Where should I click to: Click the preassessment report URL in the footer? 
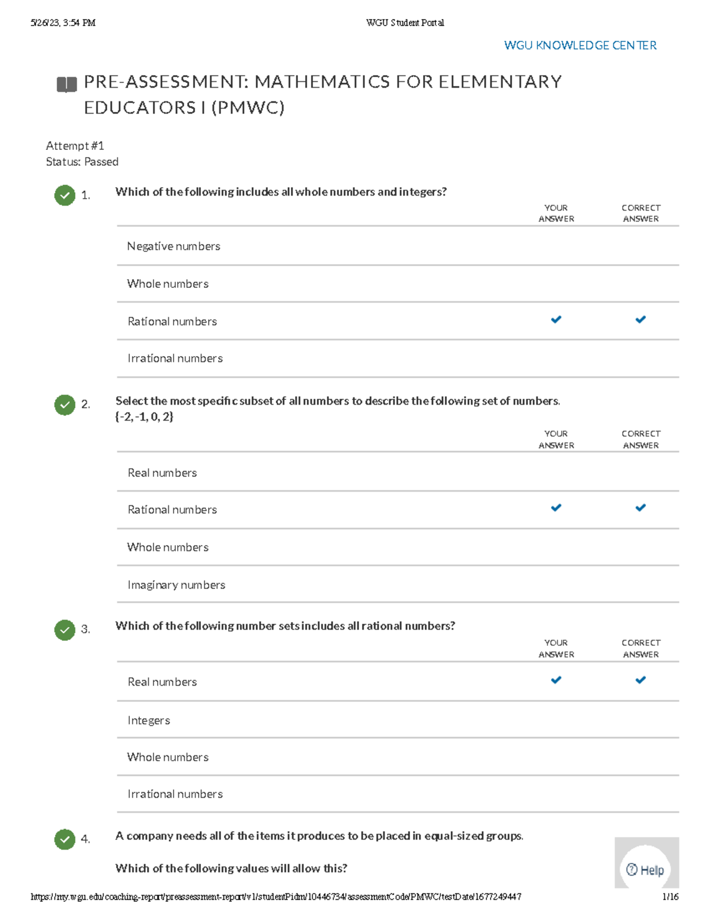pos(276,897)
